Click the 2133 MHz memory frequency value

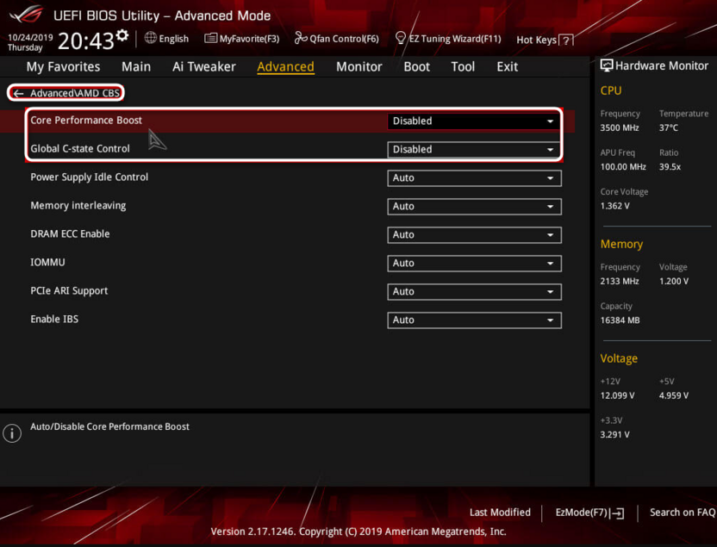(620, 282)
